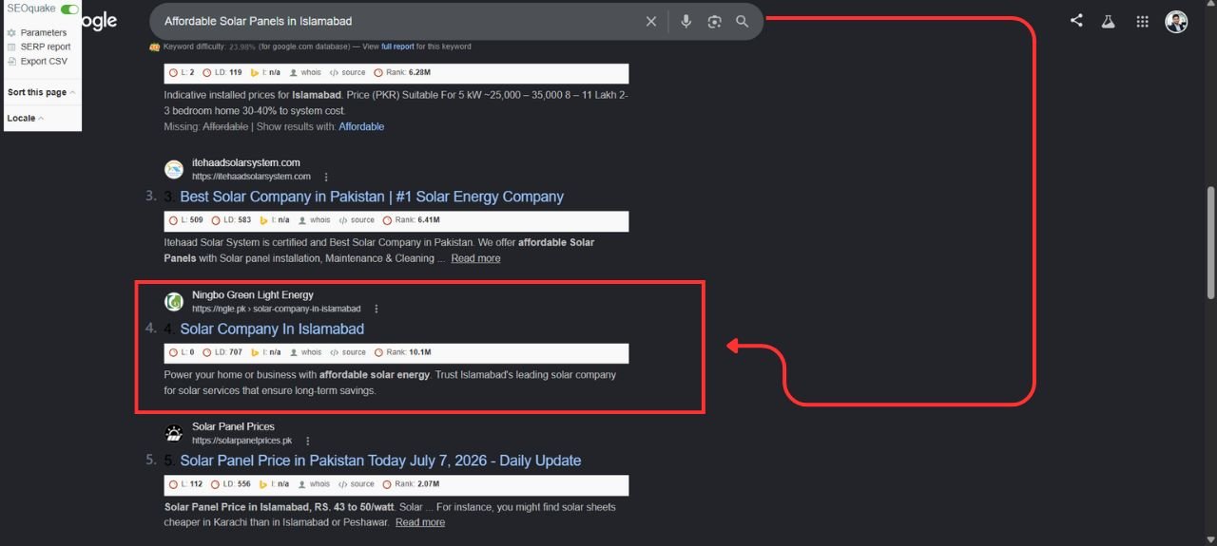
Task: Expand the Locale section
Action: coord(26,119)
